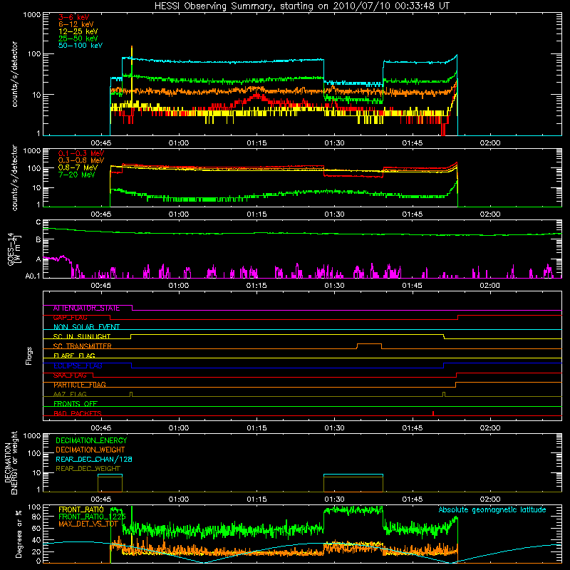Click the Absolute geomagnetic latitude label
Screen dimensions: 570x570
[x=492, y=509]
